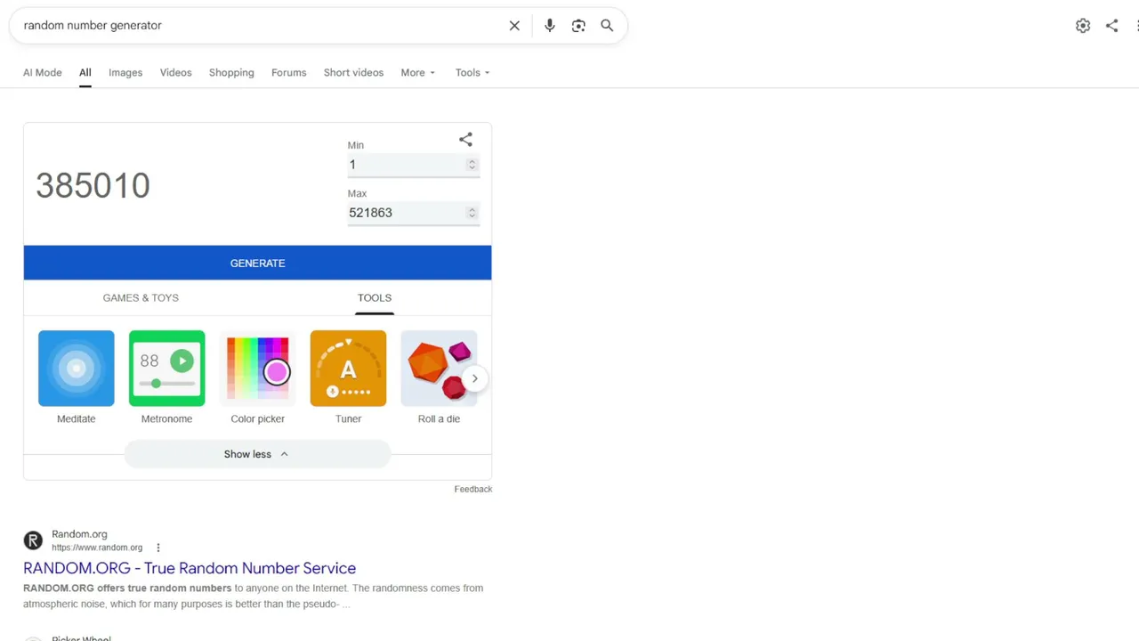Open quick settings gear icon
Screen dimensions: 1139x641
coord(1083,26)
